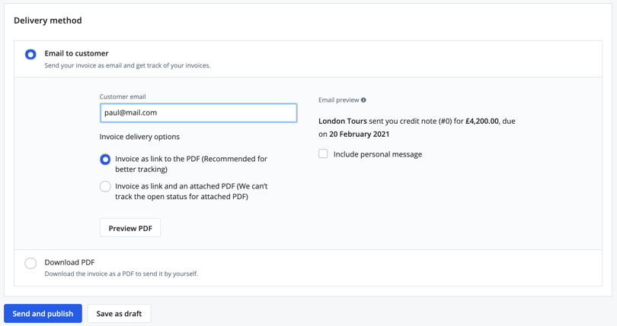Click the info icon beside Email preview
The width and height of the screenshot is (617, 326).
363,100
